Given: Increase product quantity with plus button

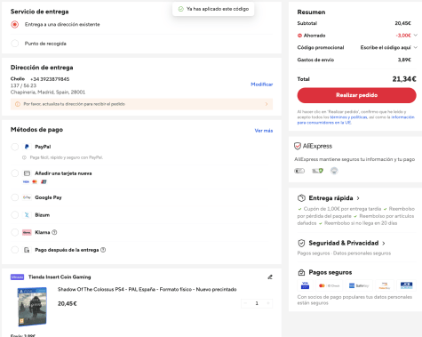Looking at the screenshot, I should (268, 303).
